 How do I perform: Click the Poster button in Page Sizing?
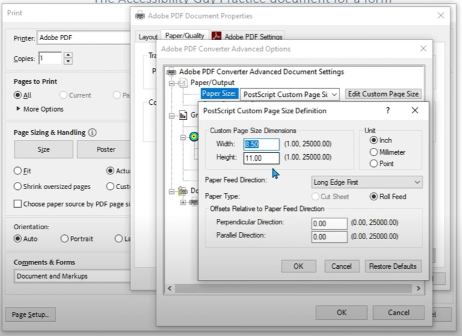104,149
